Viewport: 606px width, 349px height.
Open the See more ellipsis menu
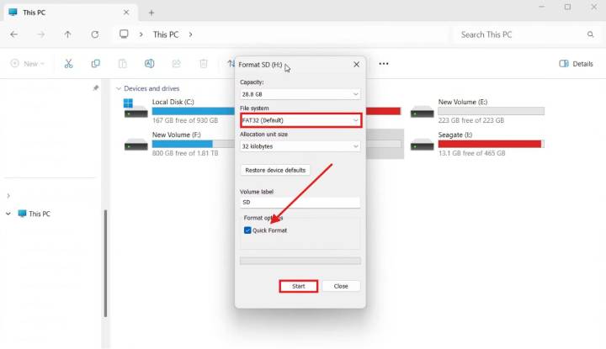384,64
